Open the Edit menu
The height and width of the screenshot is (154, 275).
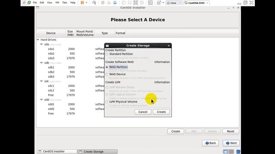(x=42, y=3)
